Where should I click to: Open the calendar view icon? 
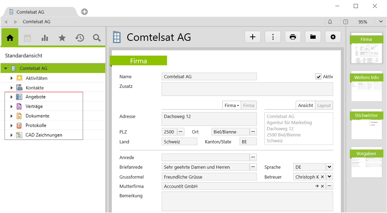27,38
